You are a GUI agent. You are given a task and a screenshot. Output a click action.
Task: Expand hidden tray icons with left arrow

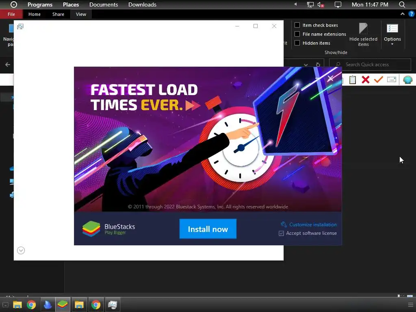(x=295, y=4)
